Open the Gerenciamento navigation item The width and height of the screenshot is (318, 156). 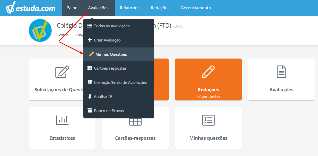pyautogui.click(x=196, y=8)
